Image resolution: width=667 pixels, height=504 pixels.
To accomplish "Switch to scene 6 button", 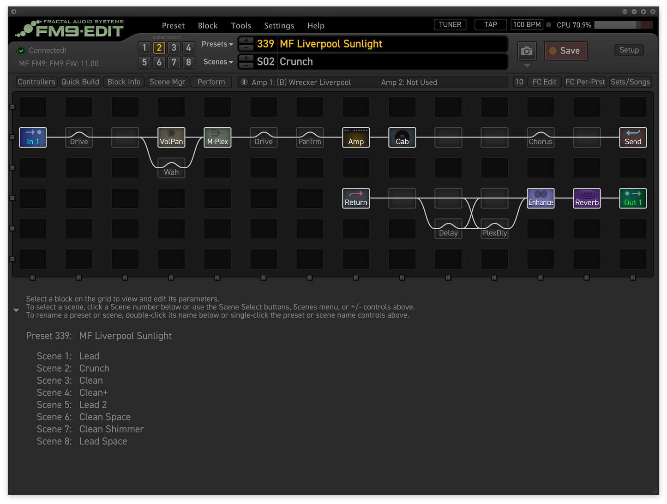I will pos(159,62).
